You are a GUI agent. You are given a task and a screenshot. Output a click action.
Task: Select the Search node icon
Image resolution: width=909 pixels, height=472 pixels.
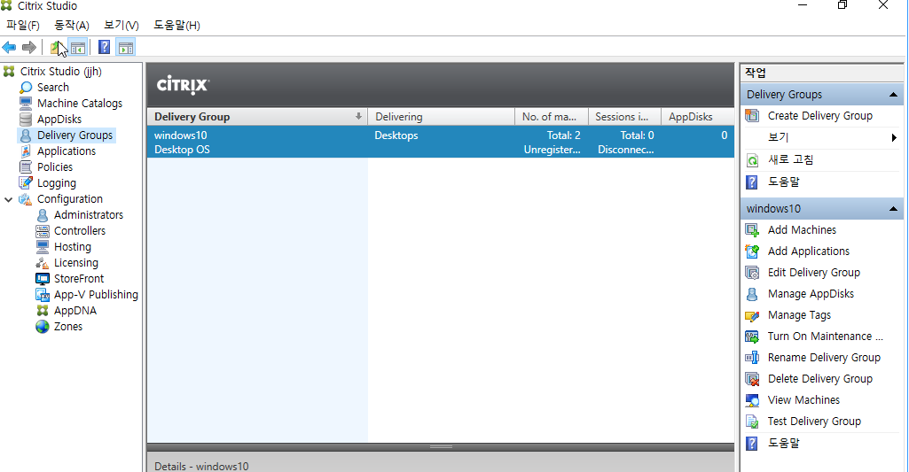coord(26,88)
